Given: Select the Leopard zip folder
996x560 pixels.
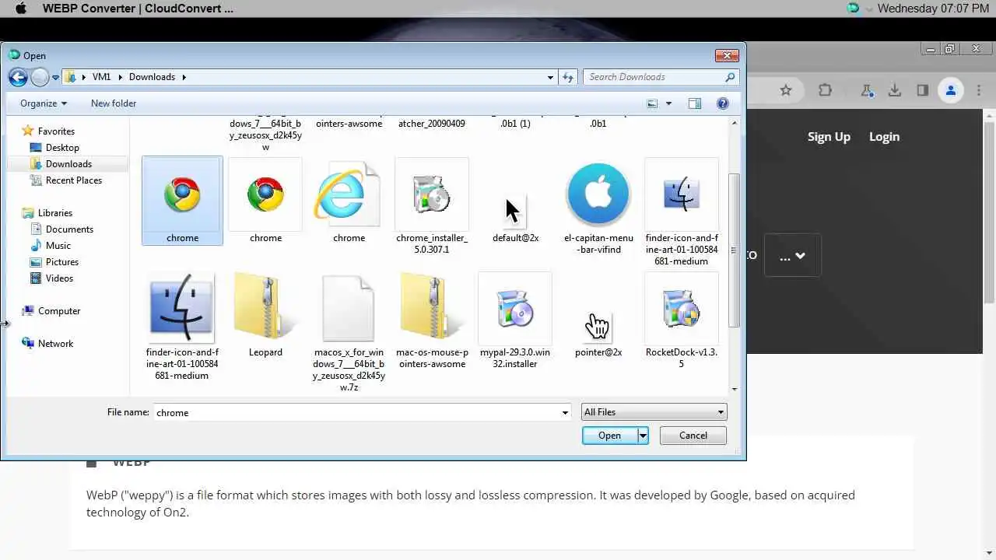Looking at the screenshot, I should click(265, 315).
